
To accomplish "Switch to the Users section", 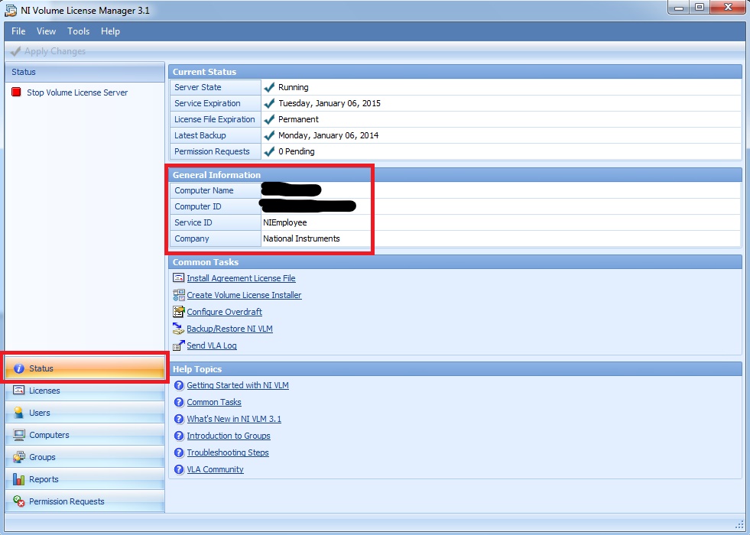I will (85, 413).
